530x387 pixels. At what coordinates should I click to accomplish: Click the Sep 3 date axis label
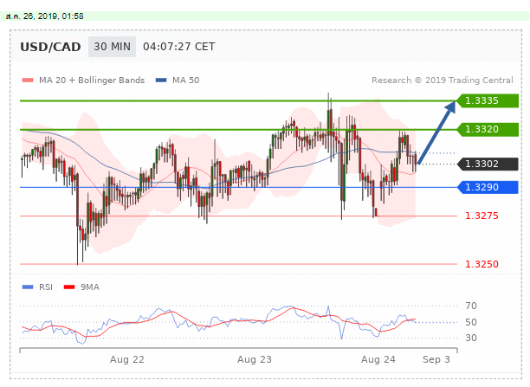[x=436, y=359]
